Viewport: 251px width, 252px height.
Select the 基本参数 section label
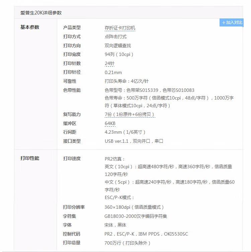click(30, 27)
